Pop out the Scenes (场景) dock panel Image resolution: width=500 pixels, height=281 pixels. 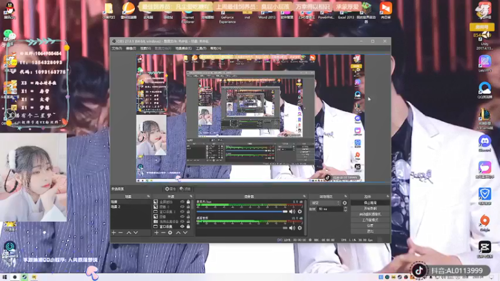click(148, 196)
